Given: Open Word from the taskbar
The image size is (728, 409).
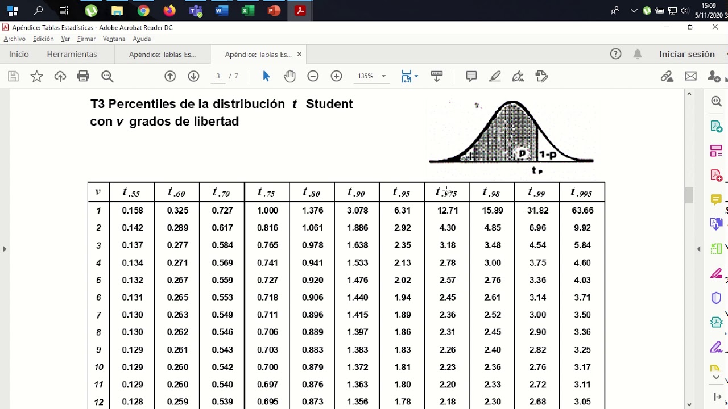Looking at the screenshot, I should click(222, 10).
